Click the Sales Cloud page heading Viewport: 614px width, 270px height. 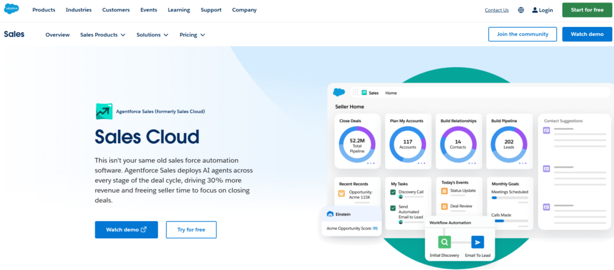148,136
